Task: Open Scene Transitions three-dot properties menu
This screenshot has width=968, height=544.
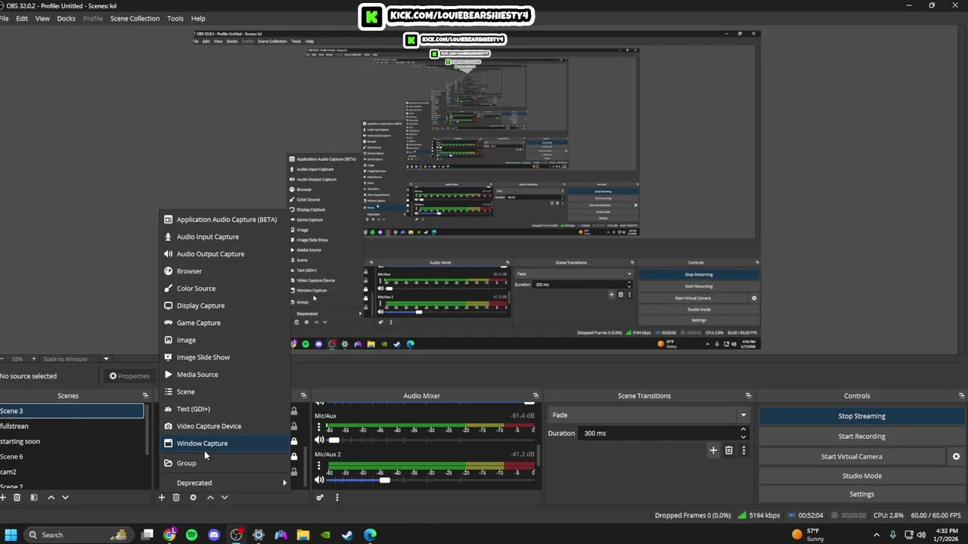Action: tap(743, 450)
